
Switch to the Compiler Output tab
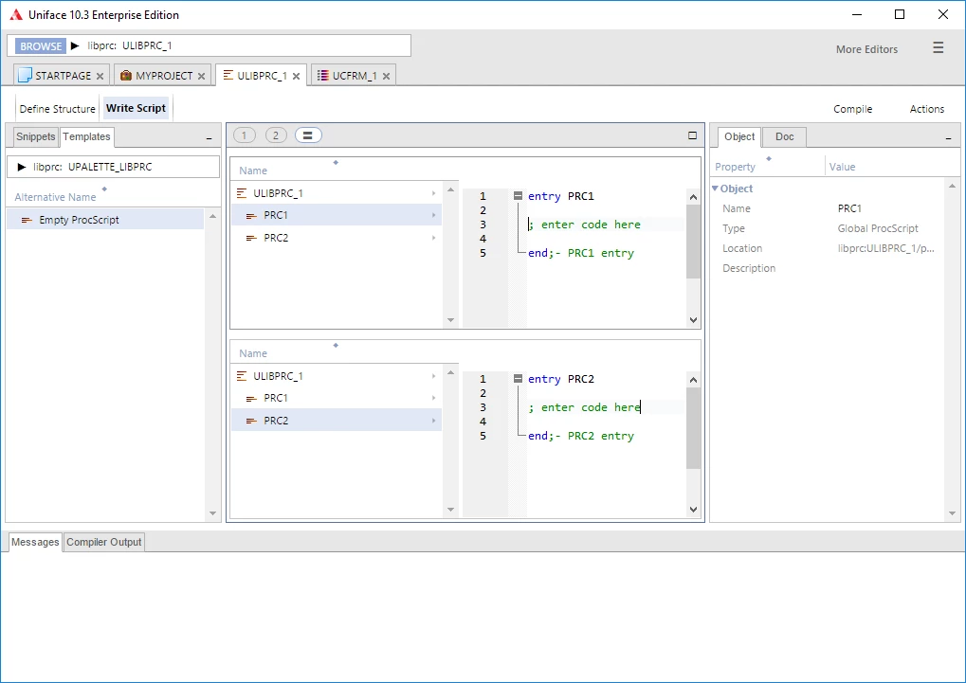coord(103,542)
